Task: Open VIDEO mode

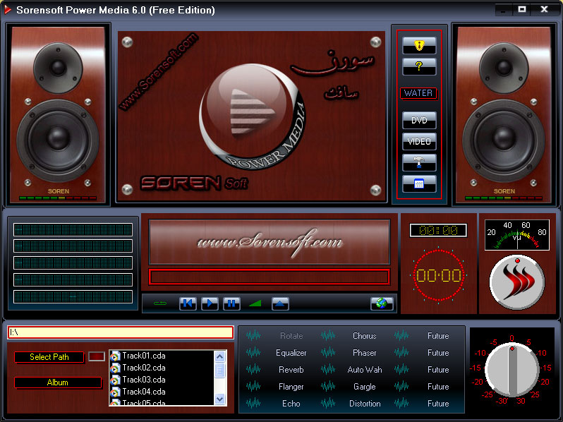Action: pos(419,142)
